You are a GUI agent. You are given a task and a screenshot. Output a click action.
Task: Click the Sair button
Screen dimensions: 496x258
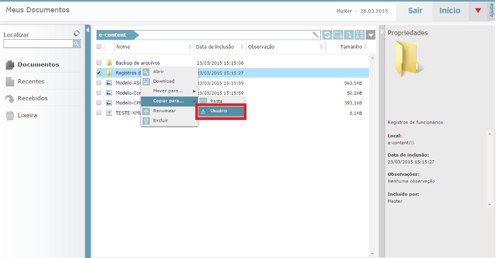(x=415, y=11)
